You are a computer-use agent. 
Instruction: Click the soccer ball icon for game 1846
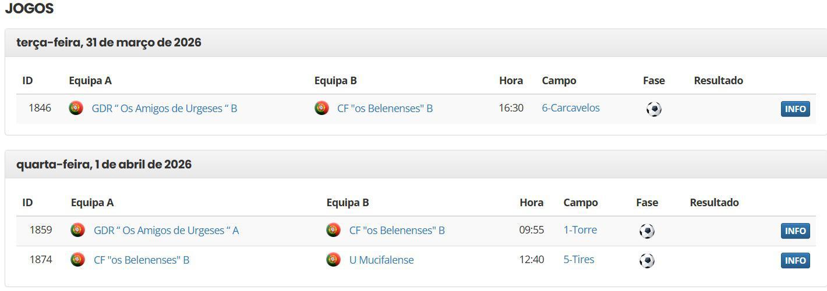(653, 109)
